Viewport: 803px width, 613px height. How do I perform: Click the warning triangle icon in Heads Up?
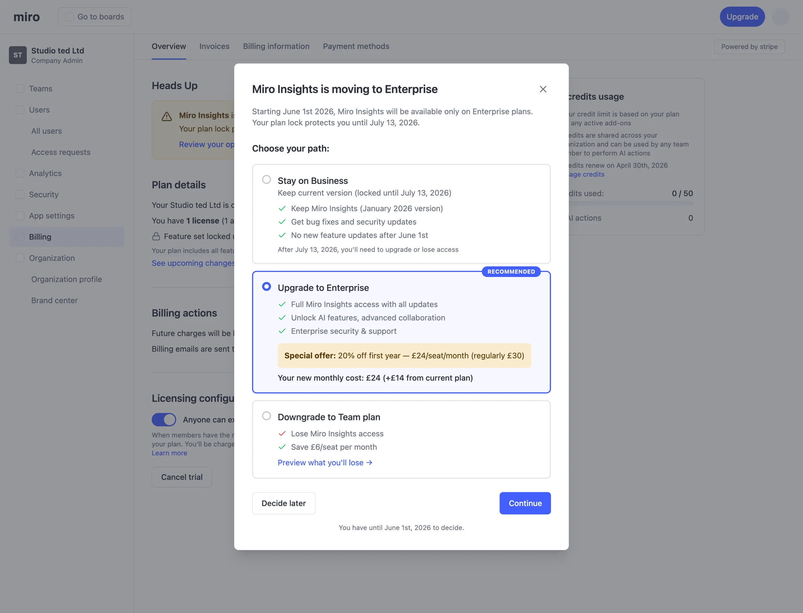point(167,116)
